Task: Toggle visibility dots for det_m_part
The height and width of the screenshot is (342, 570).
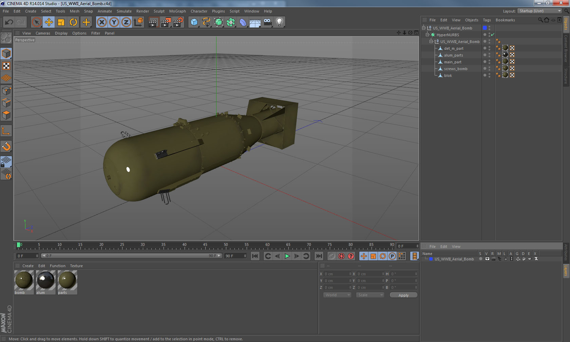Action: pyautogui.click(x=489, y=48)
